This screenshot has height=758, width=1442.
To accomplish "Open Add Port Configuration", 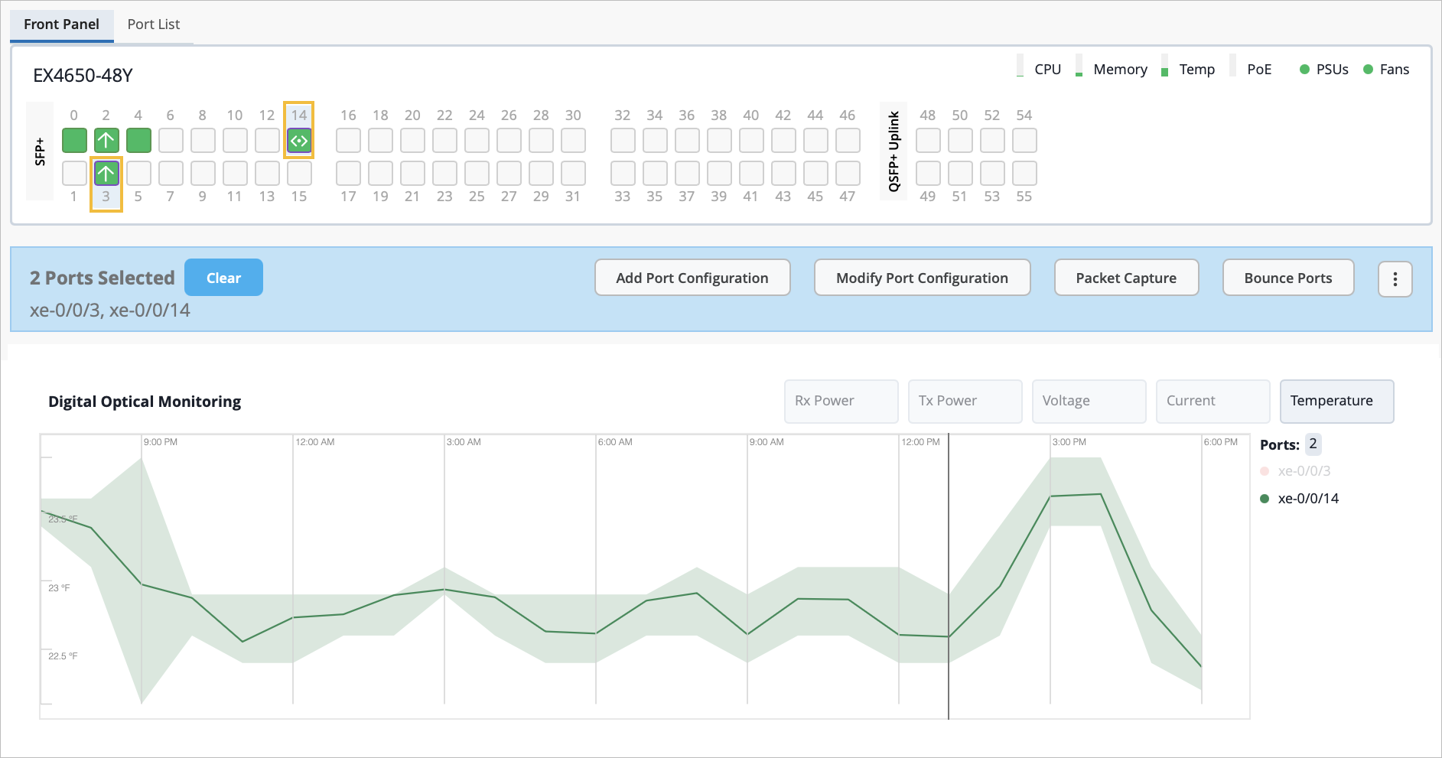I will click(692, 278).
